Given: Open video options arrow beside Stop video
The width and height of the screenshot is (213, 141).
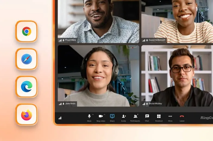Looking at the screenshot, I should click(104, 114).
